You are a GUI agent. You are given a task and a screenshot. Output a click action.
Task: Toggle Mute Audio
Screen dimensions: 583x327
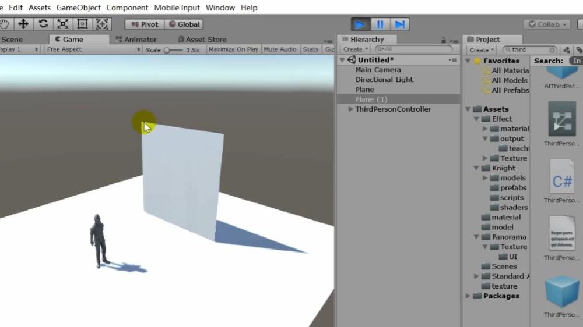pyautogui.click(x=280, y=49)
